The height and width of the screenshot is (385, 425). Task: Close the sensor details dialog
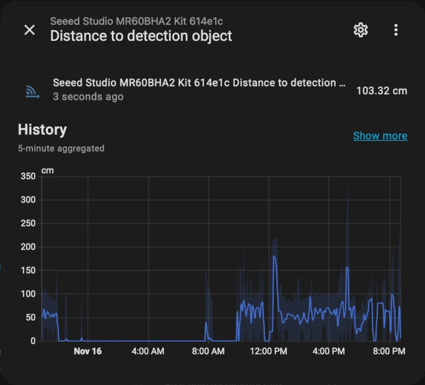[30, 30]
